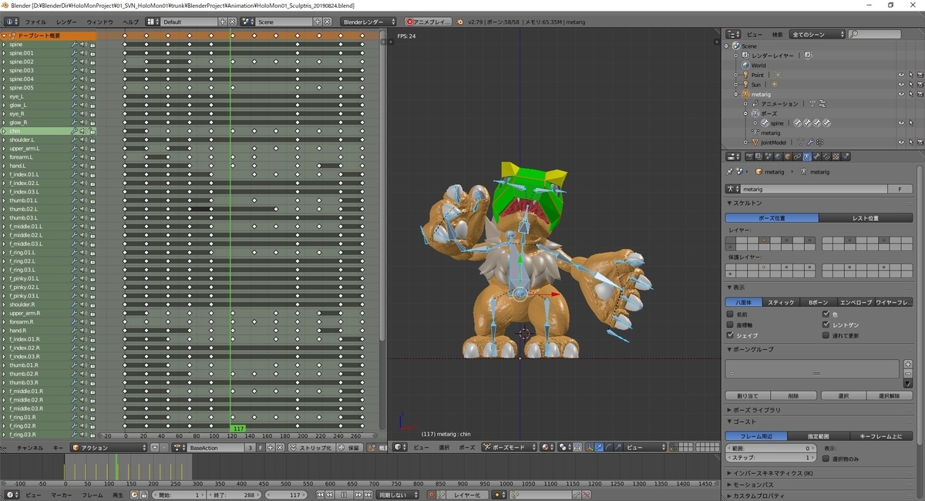This screenshot has width=925, height=501.
Task: Open the 全てのシーン outliner filter dropdown
Action: coord(817,35)
